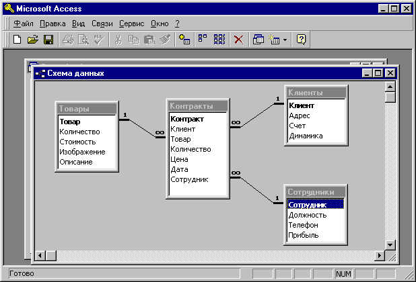
Task: Select the Контракты table title
Action: point(198,106)
